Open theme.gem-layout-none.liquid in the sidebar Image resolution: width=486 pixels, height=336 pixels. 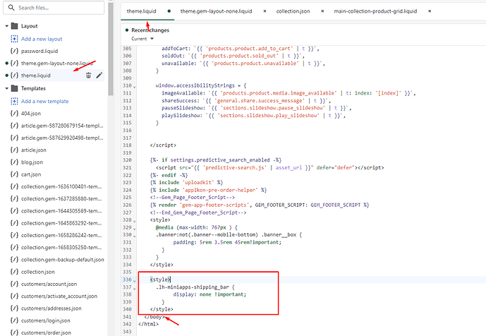point(56,63)
